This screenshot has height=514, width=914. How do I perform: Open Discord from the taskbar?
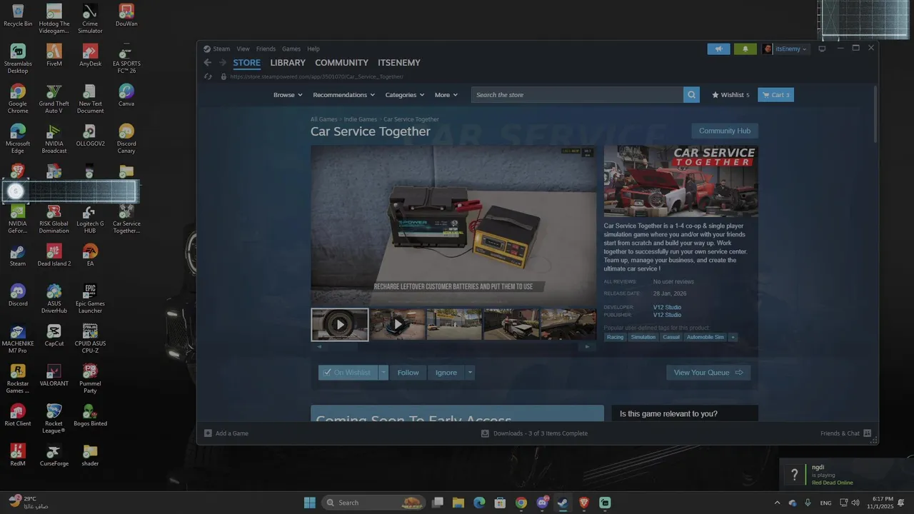tap(542, 503)
